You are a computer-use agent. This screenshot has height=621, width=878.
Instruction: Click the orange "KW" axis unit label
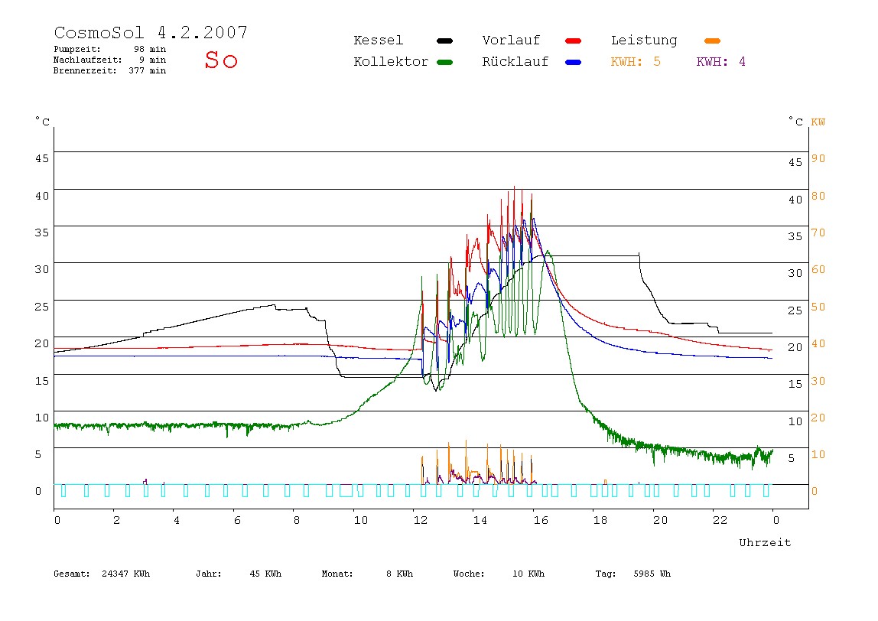point(818,122)
